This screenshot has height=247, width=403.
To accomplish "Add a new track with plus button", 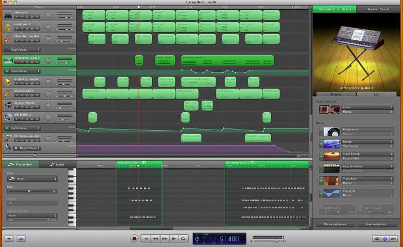I will (x=9, y=238).
